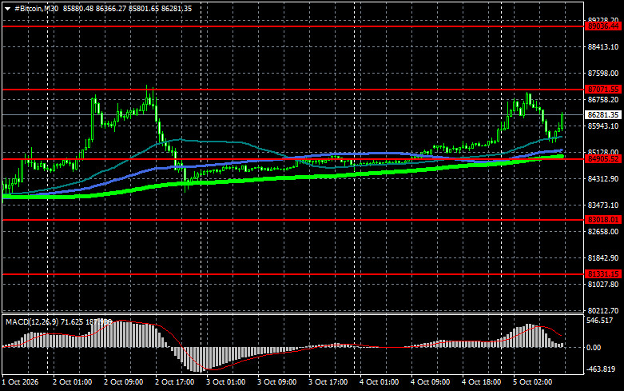Click the 83018.01 red price label

[x=603, y=220]
